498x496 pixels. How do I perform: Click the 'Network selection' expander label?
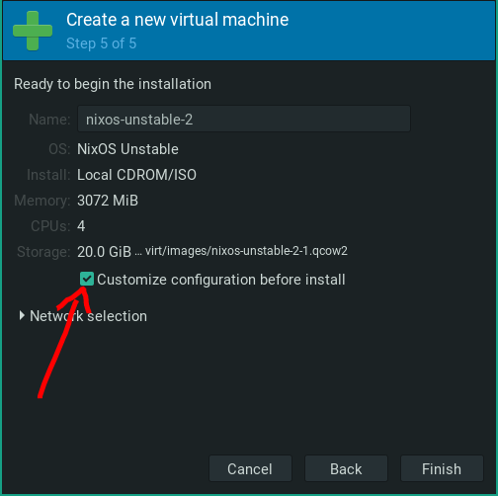(88, 316)
